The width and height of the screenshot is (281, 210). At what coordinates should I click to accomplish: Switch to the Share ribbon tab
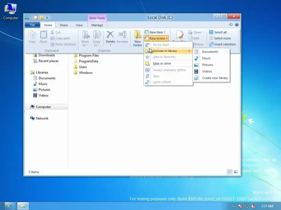coord(64,25)
